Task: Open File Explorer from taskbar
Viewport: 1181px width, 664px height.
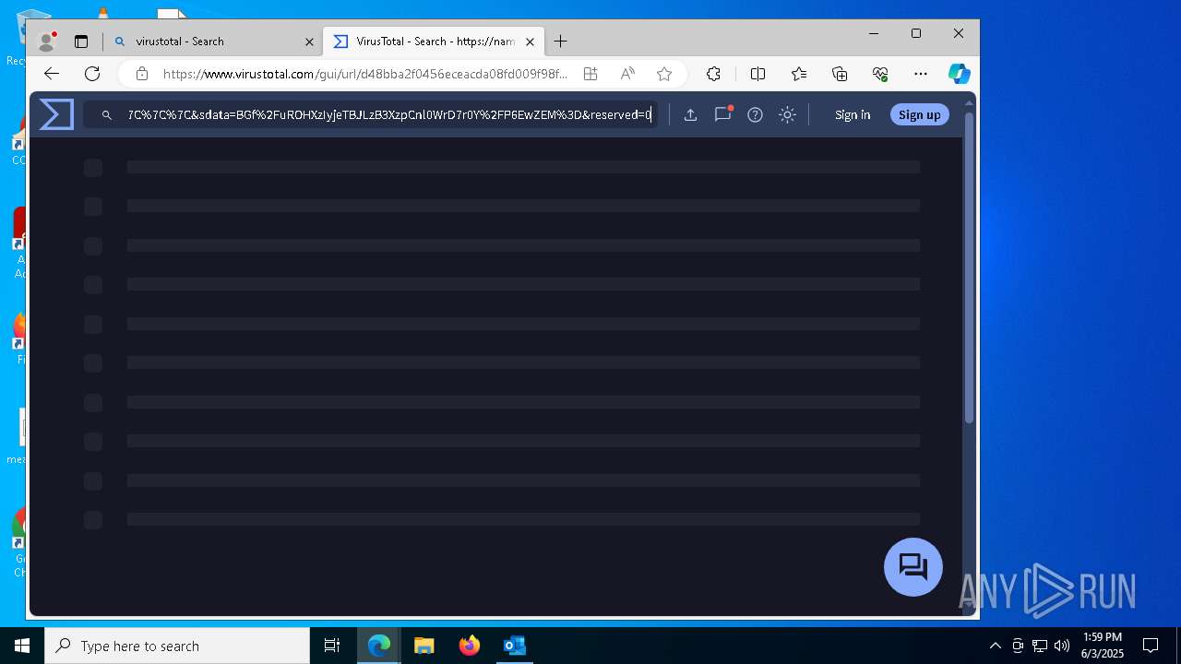Action: [423, 646]
